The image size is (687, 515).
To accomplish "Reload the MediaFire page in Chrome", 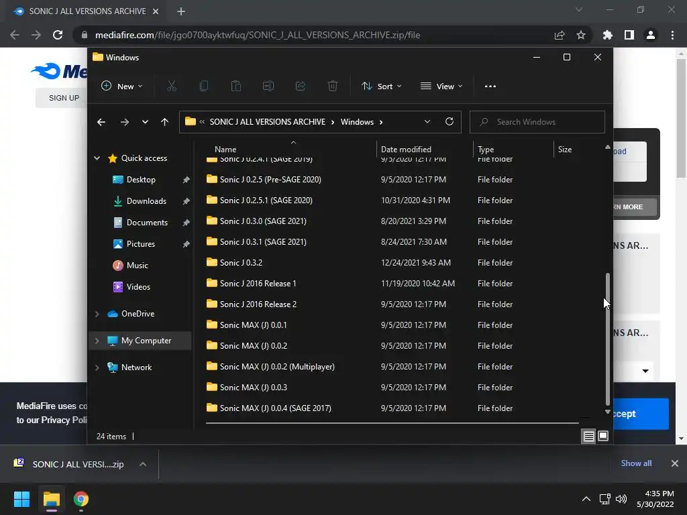I will (x=58, y=35).
